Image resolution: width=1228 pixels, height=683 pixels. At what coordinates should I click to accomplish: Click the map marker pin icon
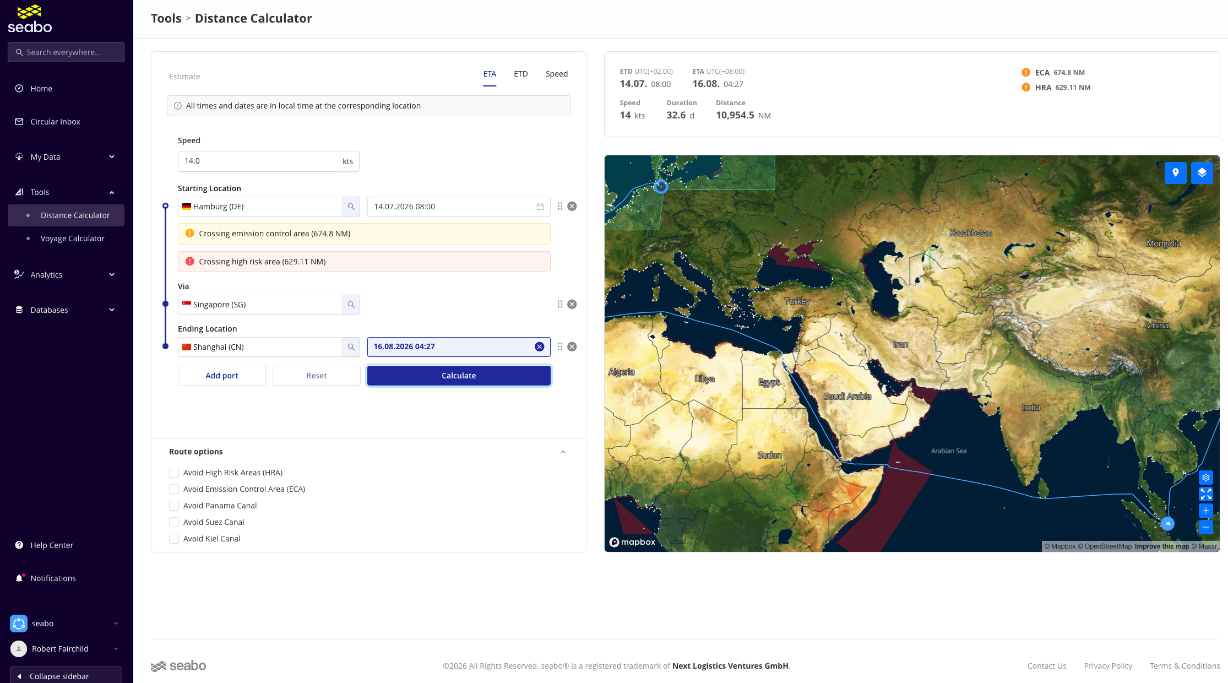[1175, 173]
